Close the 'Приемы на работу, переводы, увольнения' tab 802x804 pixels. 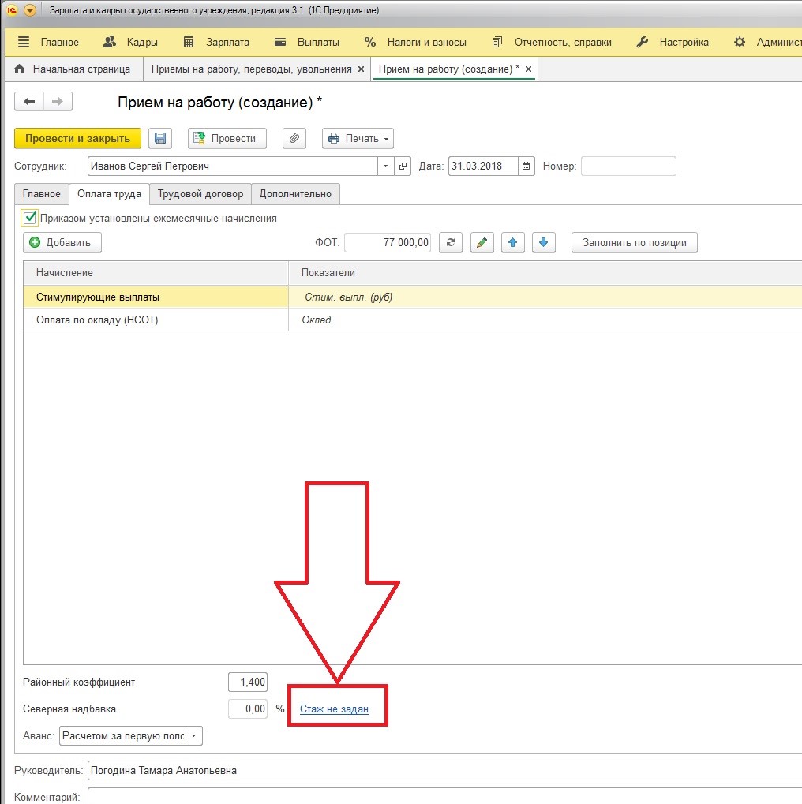[x=361, y=69]
